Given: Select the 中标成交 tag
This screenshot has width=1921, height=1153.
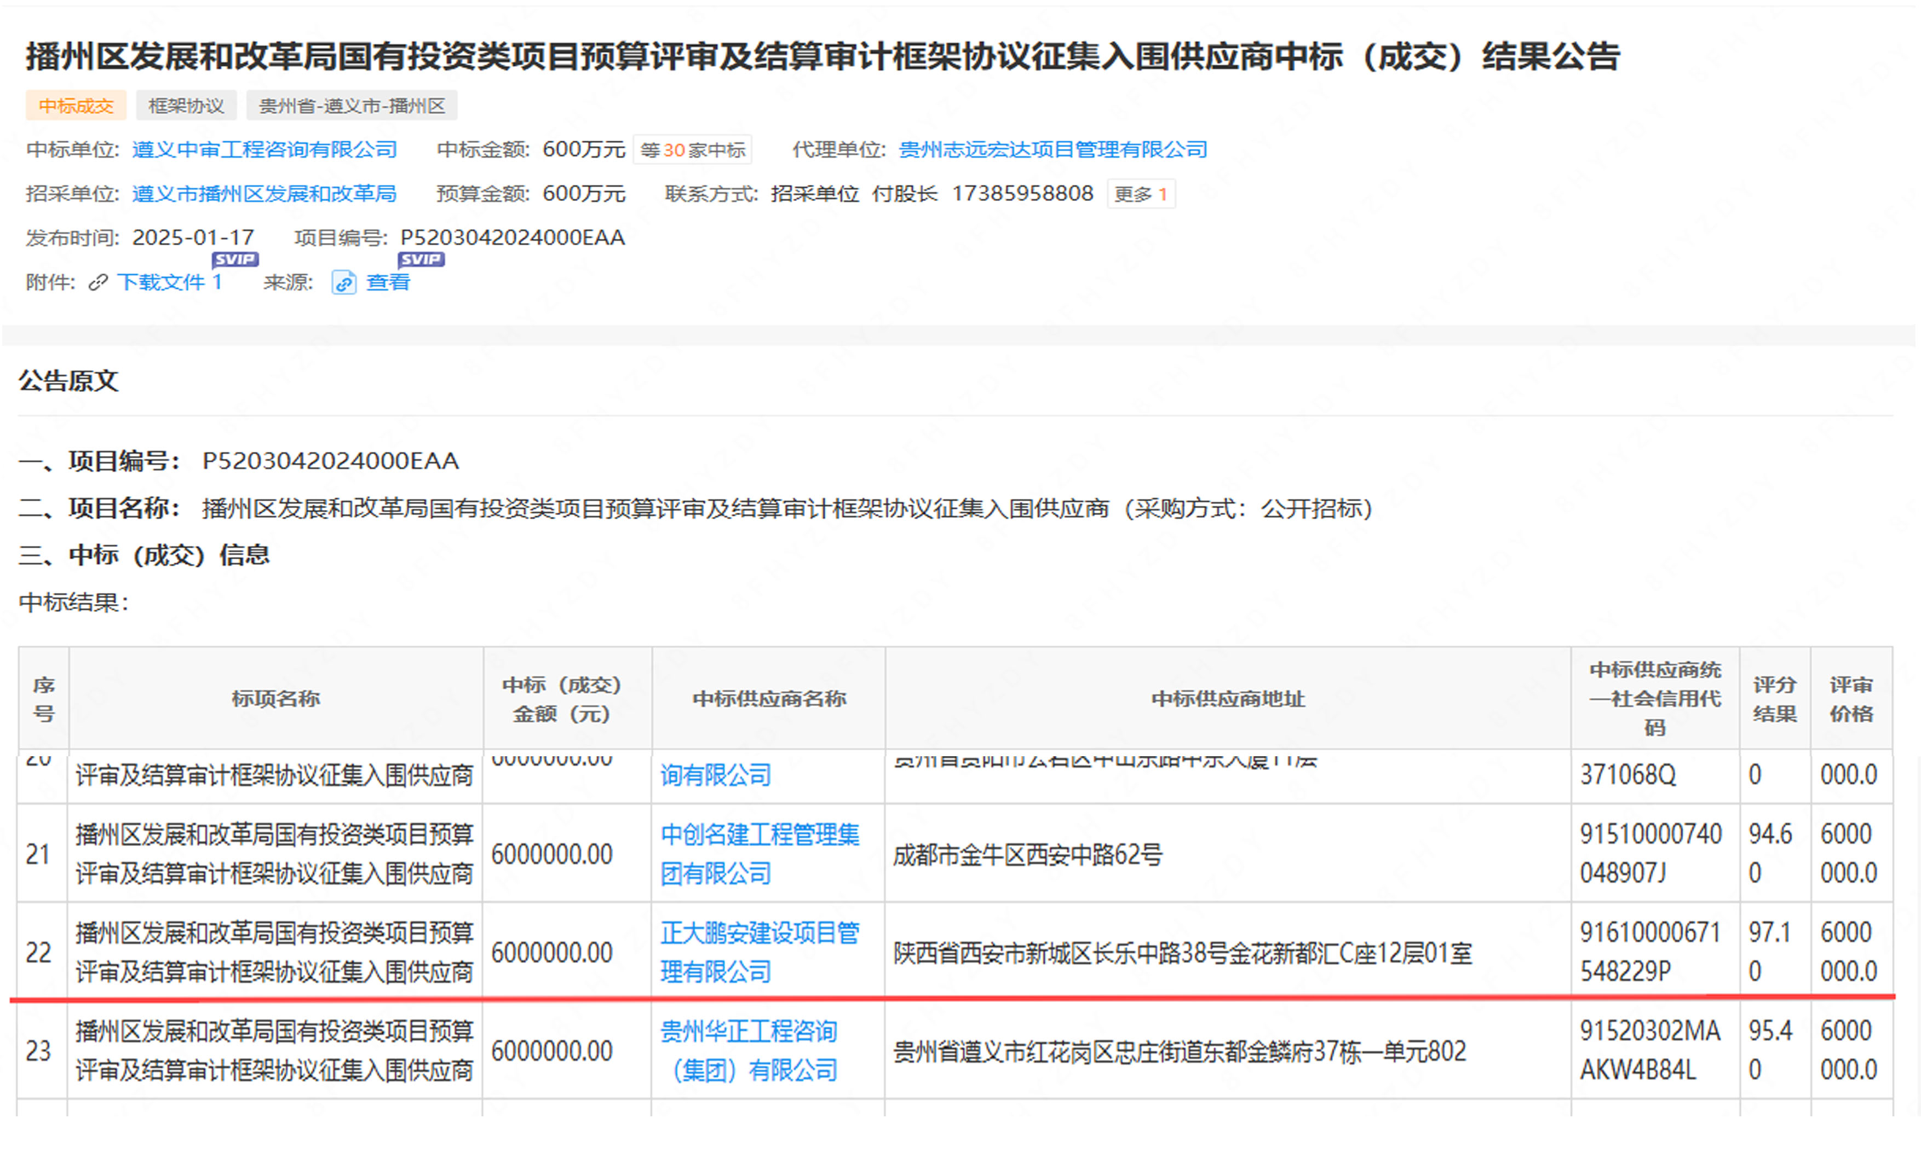Looking at the screenshot, I should click(76, 106).
